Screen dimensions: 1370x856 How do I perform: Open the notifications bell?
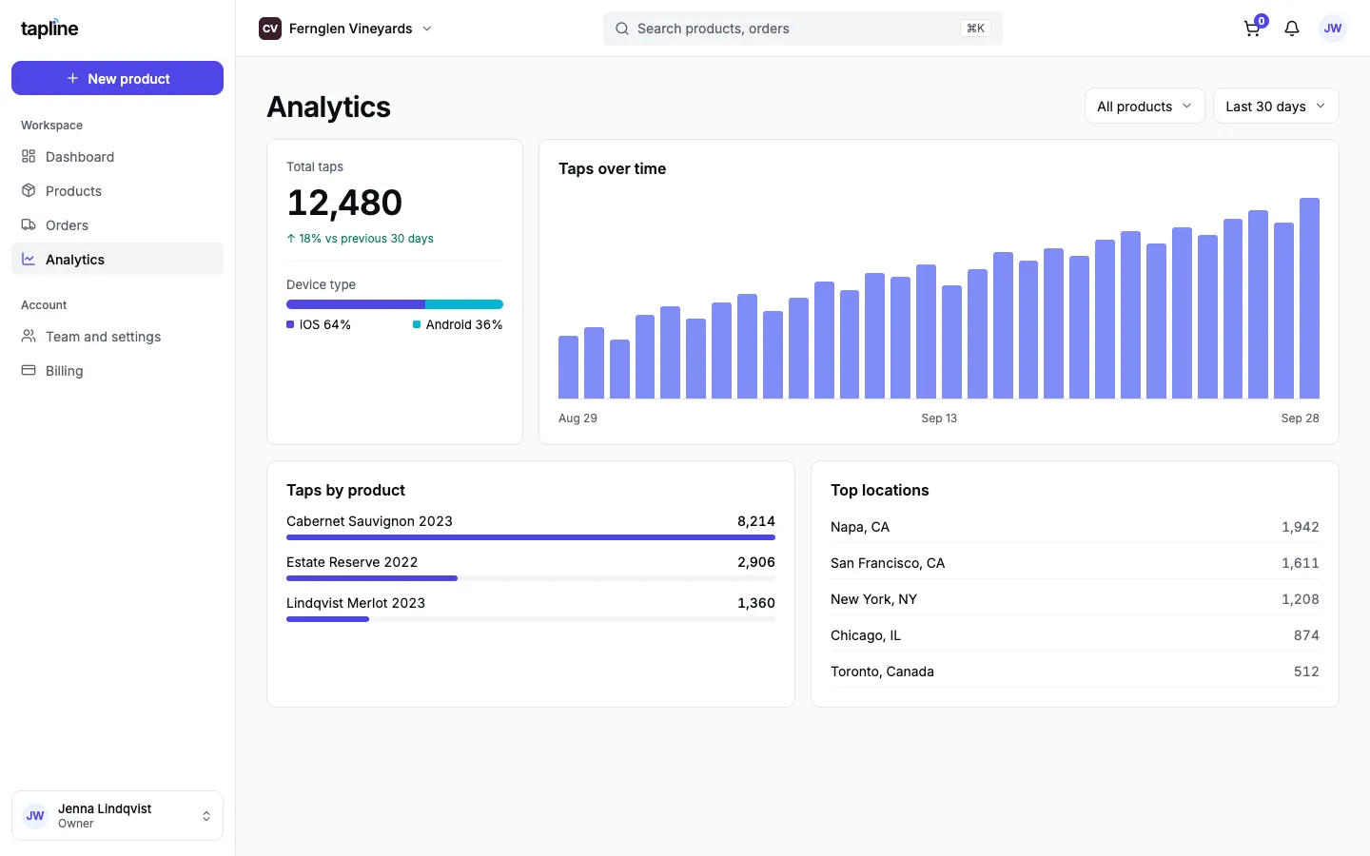point(1292,29)
